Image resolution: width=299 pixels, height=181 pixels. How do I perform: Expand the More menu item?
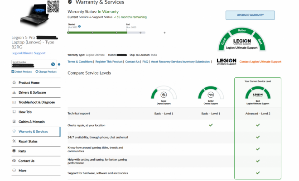36,171
